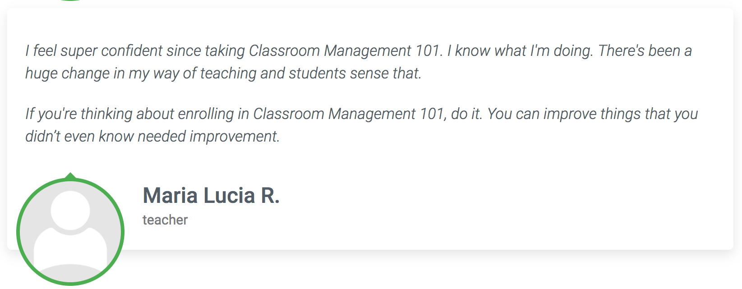Image resolution: width=742 pixels, height=289 pixels.
Task: Click the 'teacher' role label
Action: coord(165,220)
